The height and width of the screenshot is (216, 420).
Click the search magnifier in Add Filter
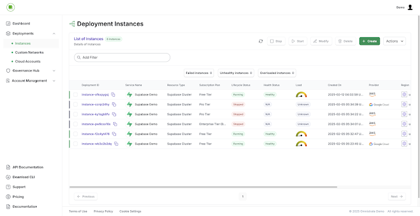(x=79, y=58)
